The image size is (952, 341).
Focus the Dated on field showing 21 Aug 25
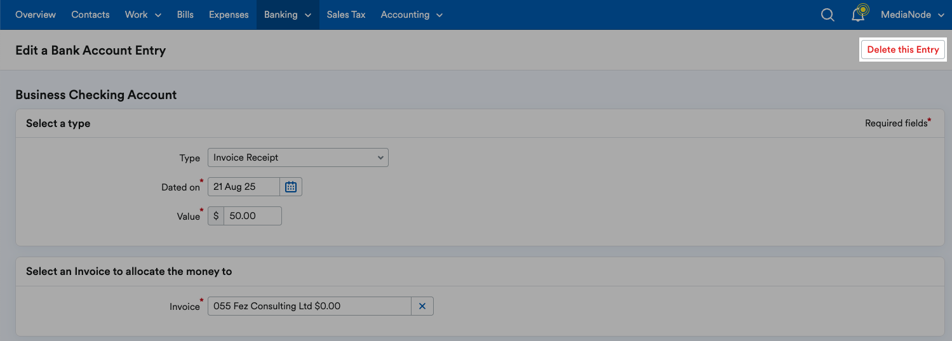coord(244,187)
